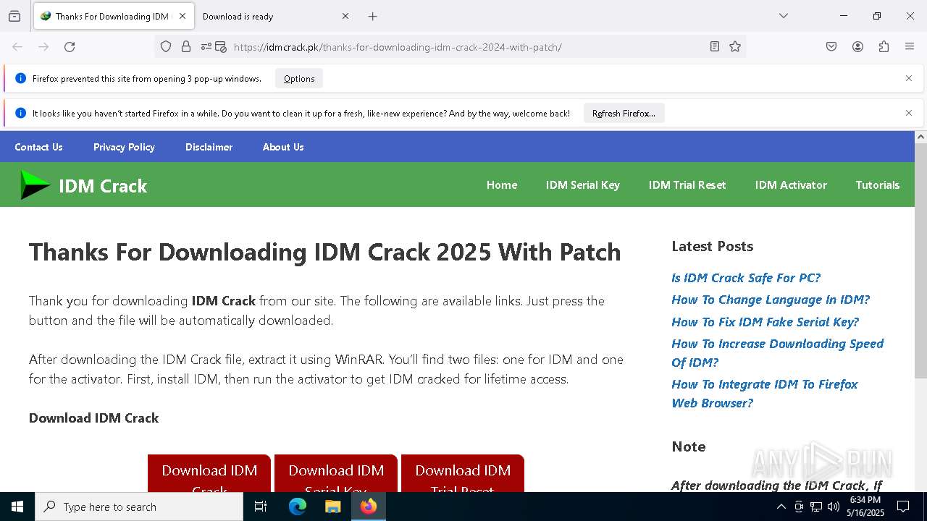List all tabs dropdown arrow

tap(784, 16)
